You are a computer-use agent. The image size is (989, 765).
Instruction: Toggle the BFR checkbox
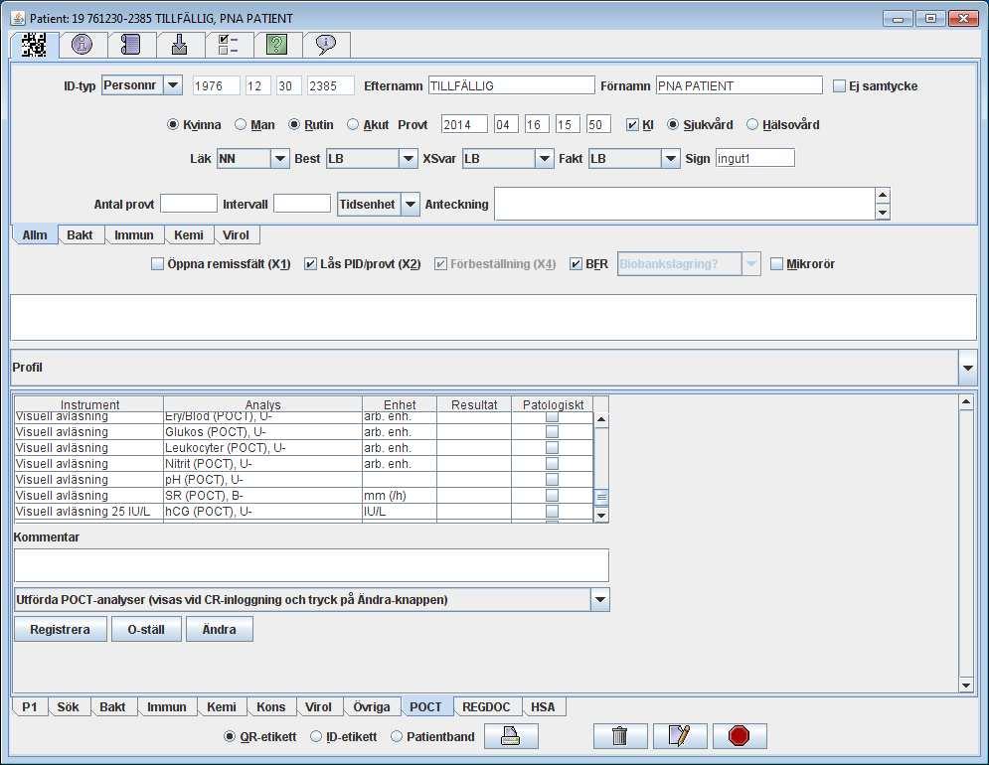pyautogui.click(x=576, y=264)
